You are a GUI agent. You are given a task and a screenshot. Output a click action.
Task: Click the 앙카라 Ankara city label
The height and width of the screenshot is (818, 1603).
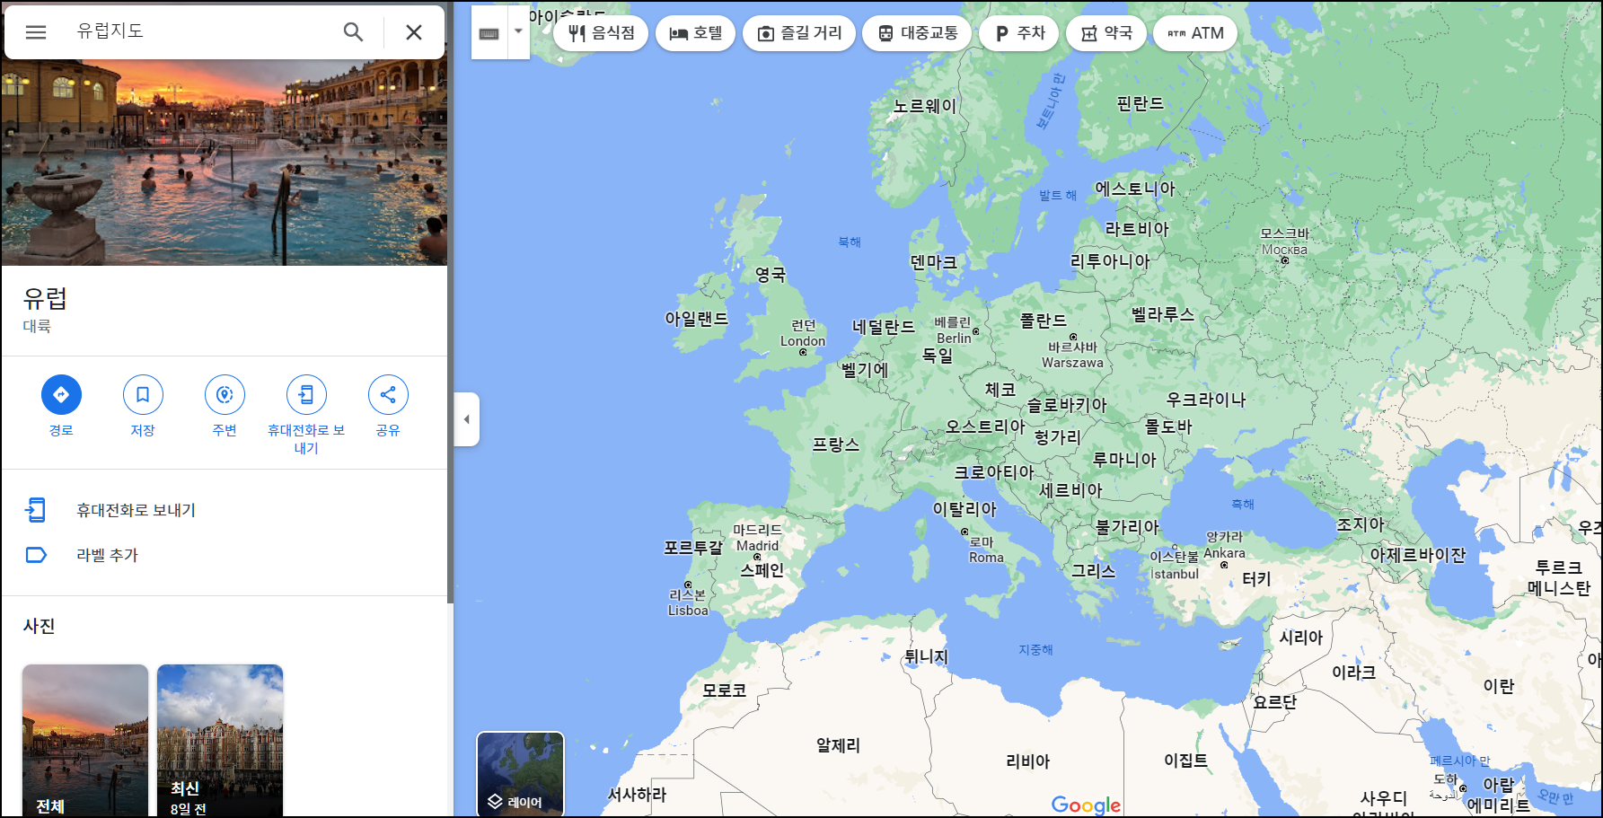coord(1224,545)
